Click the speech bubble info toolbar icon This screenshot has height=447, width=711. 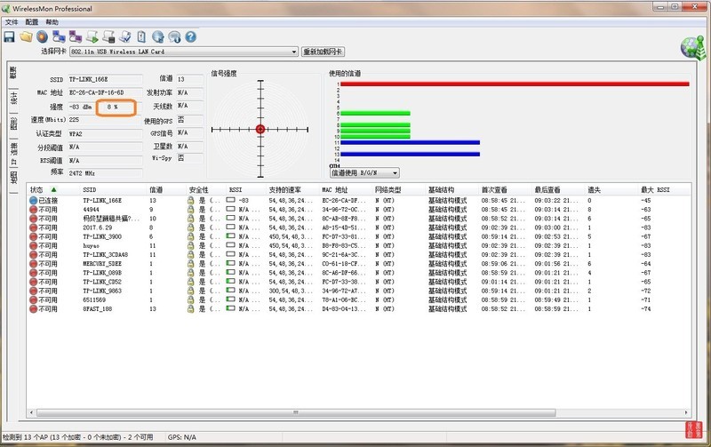click(174, 36)
